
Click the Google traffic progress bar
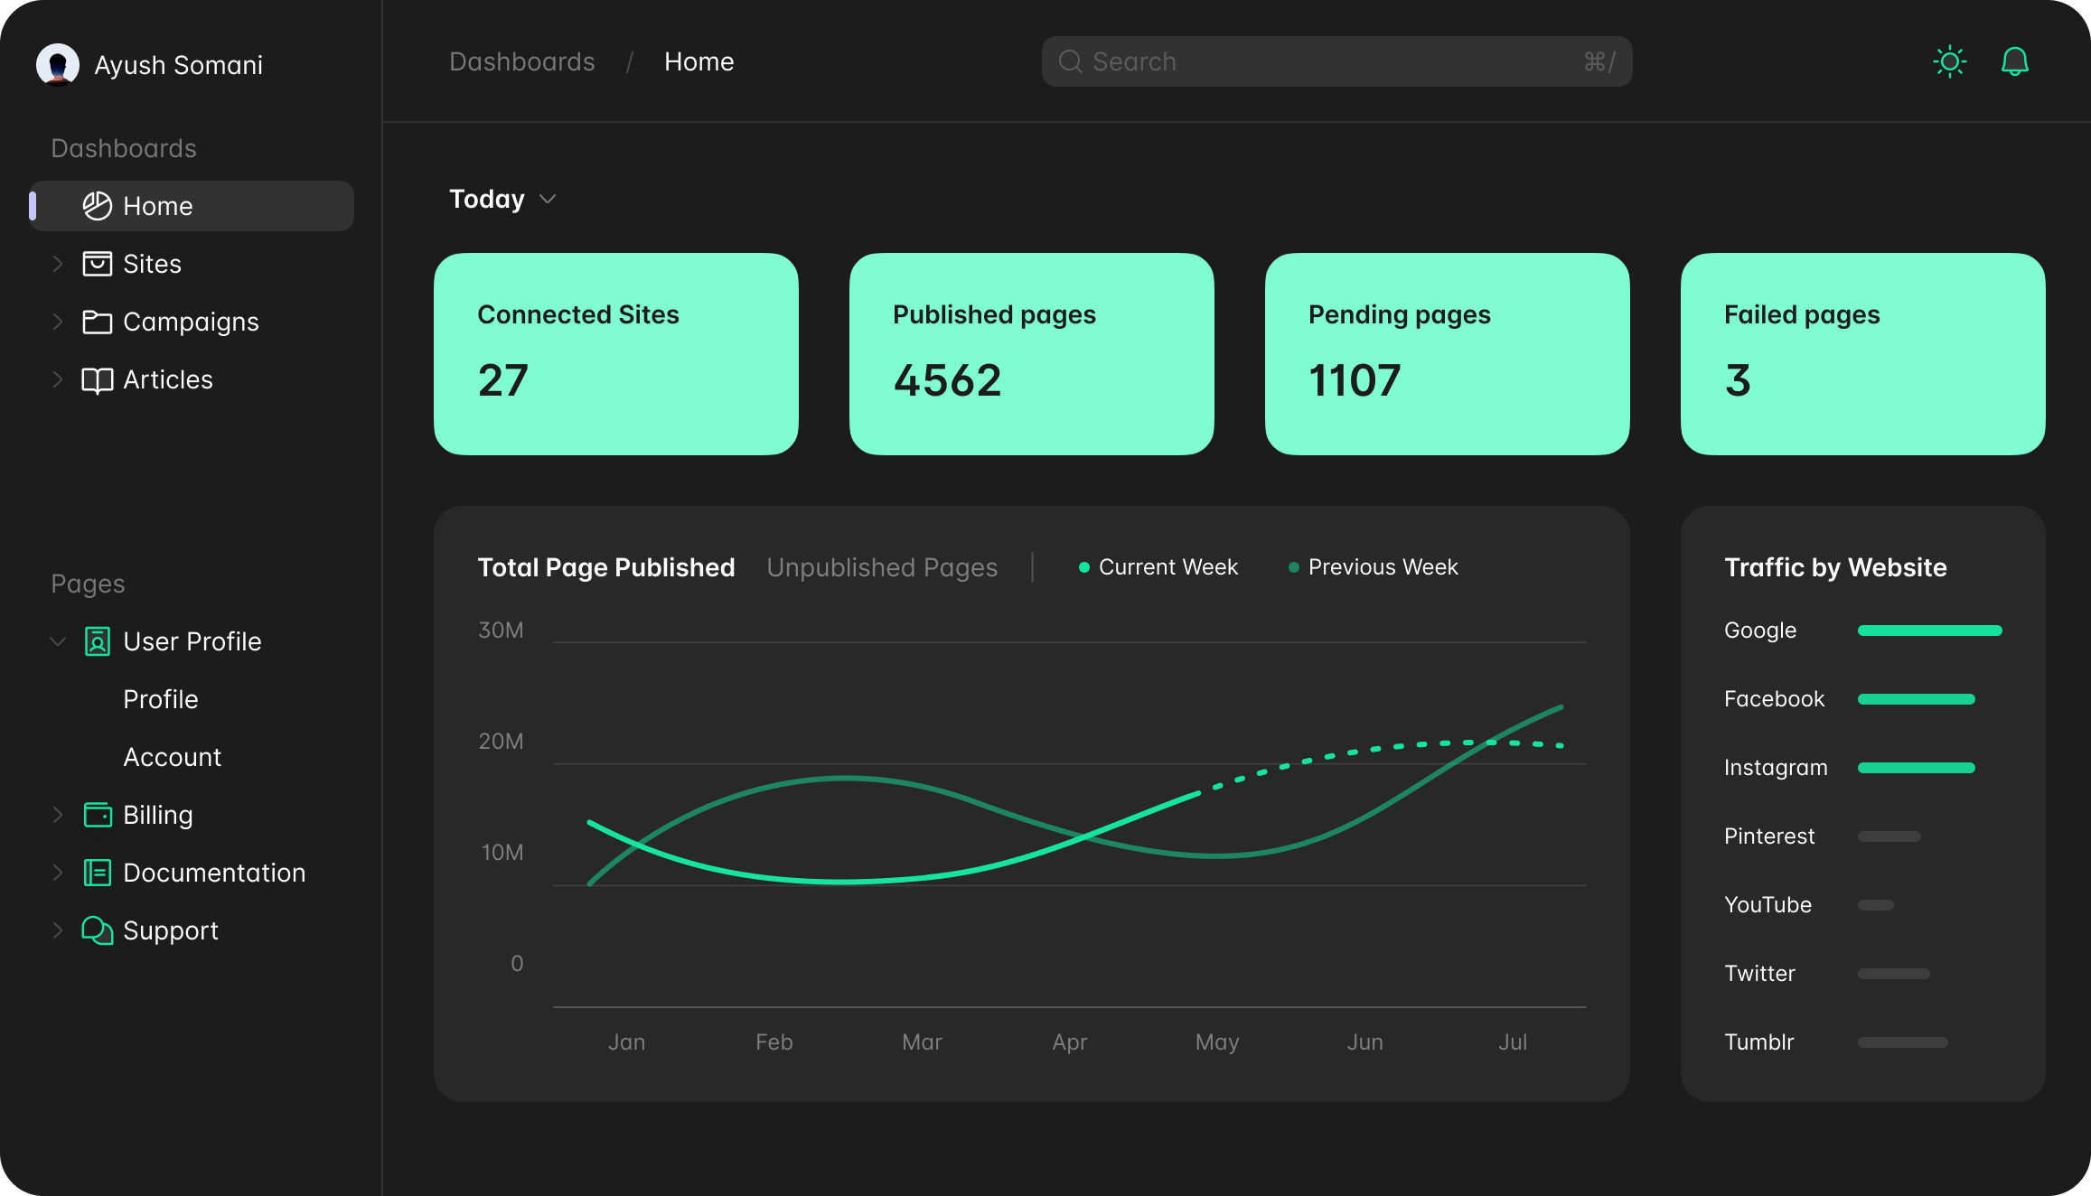(x=1929, y=631)
